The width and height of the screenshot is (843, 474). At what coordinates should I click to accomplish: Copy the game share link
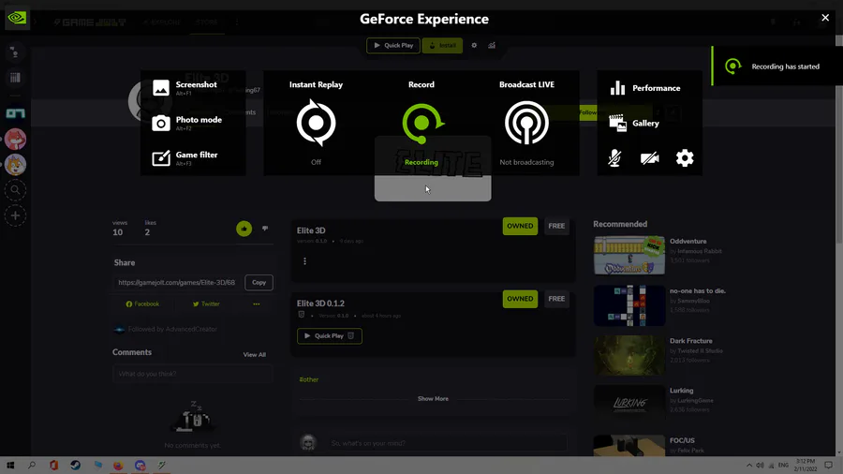point(259,283)
